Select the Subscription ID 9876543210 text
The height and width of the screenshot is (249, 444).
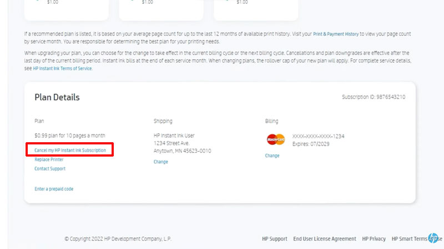(x=374, y=97)
